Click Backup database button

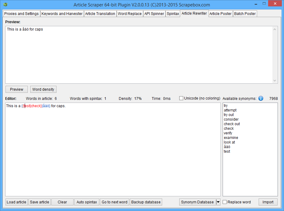[146, 202]
